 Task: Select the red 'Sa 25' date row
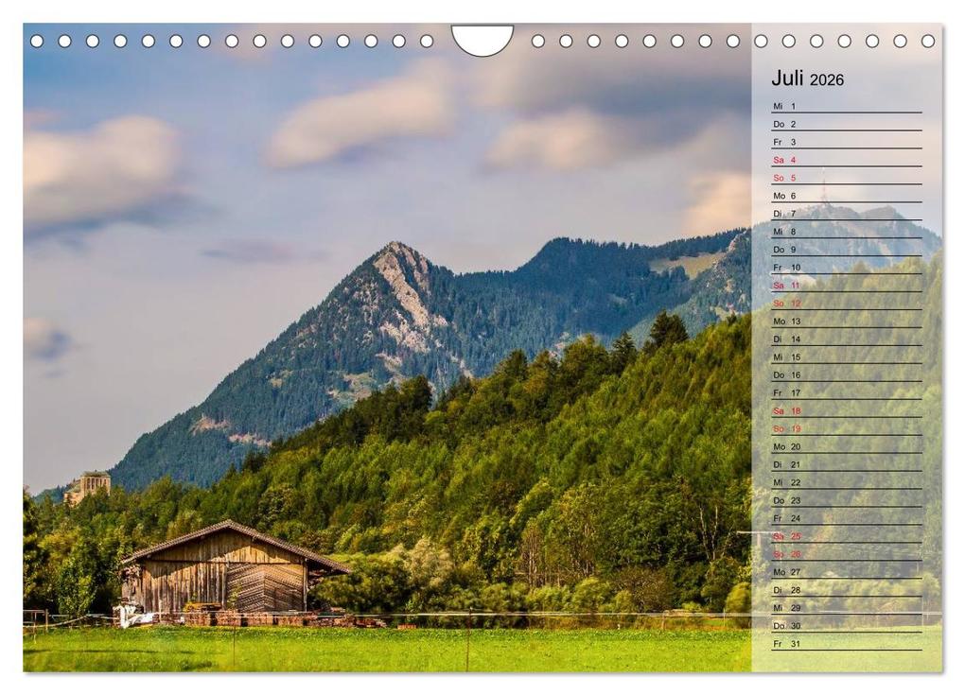click(x=847, y=536)
